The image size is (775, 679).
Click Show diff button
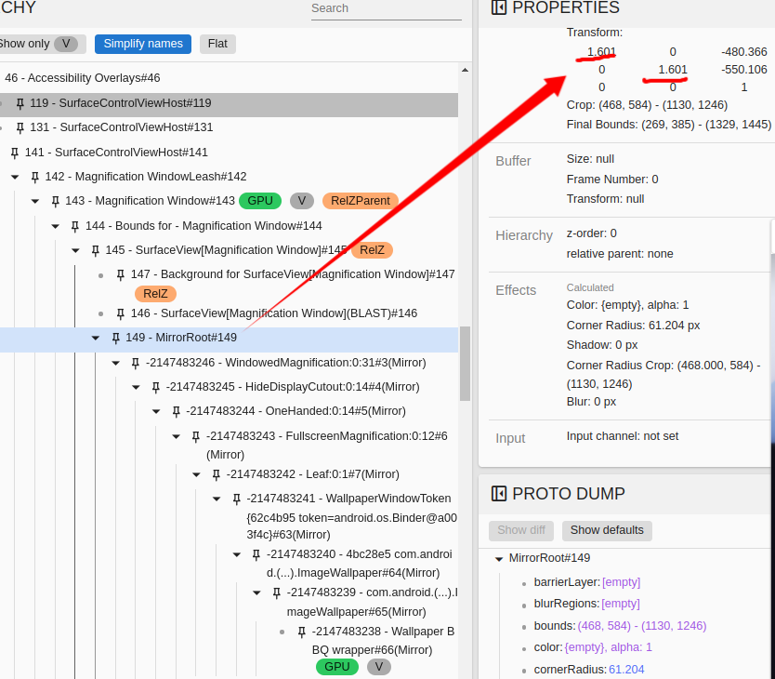(521, 530)
